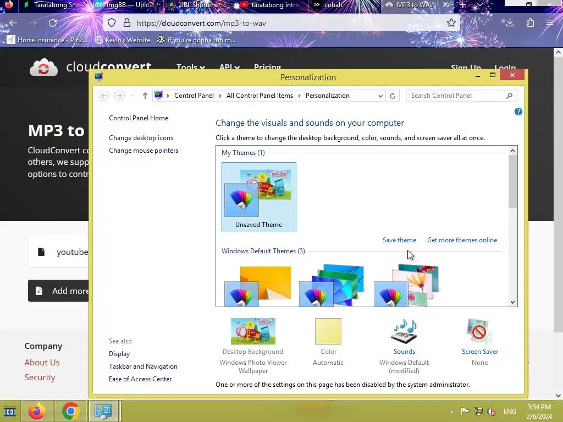Click the Action Center flag icon
Screen dimensions: 563x422
(465, 411)
